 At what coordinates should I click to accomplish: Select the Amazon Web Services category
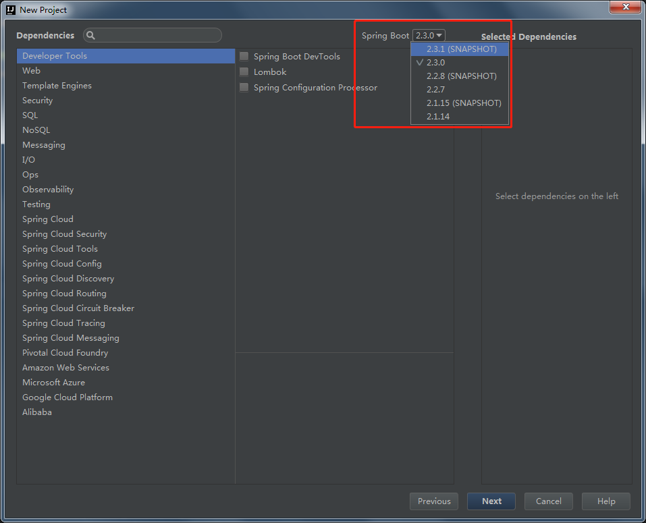[65, 367]
